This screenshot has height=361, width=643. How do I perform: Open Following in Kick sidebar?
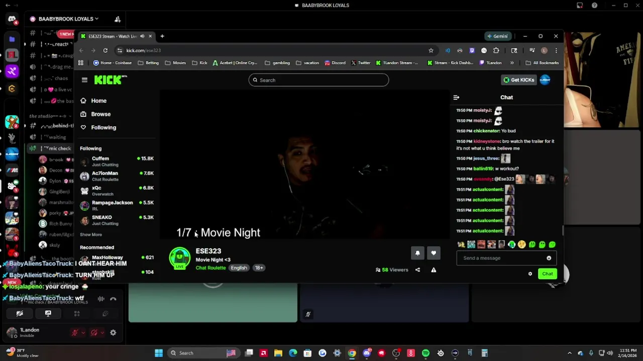(x=103, y=127)
